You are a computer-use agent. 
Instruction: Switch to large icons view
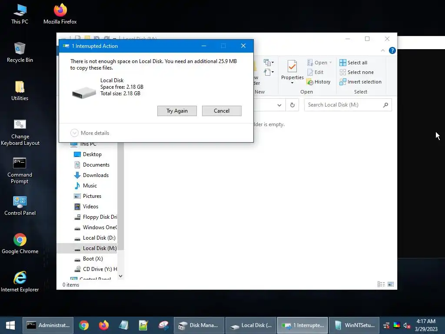(391, 284)
